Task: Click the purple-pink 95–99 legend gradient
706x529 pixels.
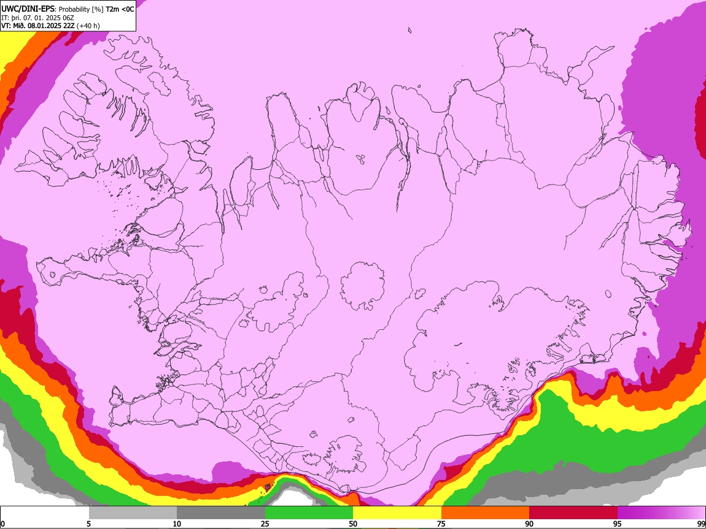Action: point(661,513)
